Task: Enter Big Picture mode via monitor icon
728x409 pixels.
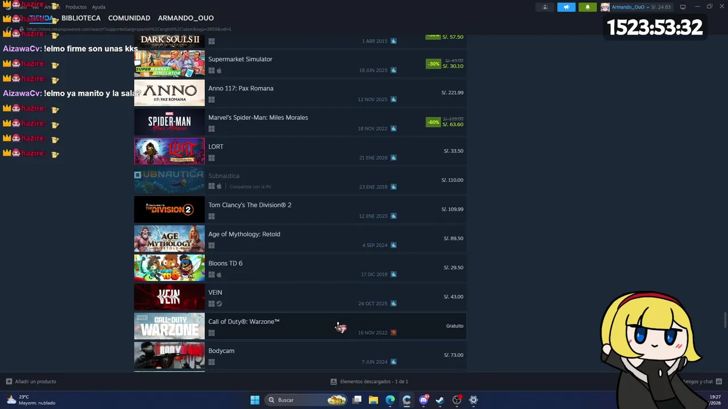Action: (683, 7)
